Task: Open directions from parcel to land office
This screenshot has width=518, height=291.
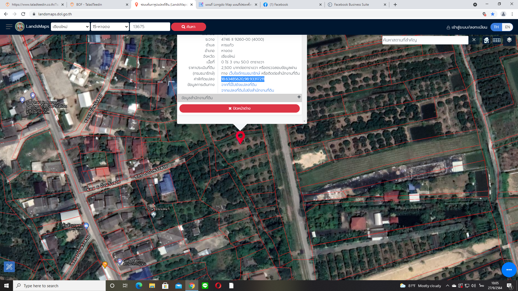Action: 247,90
